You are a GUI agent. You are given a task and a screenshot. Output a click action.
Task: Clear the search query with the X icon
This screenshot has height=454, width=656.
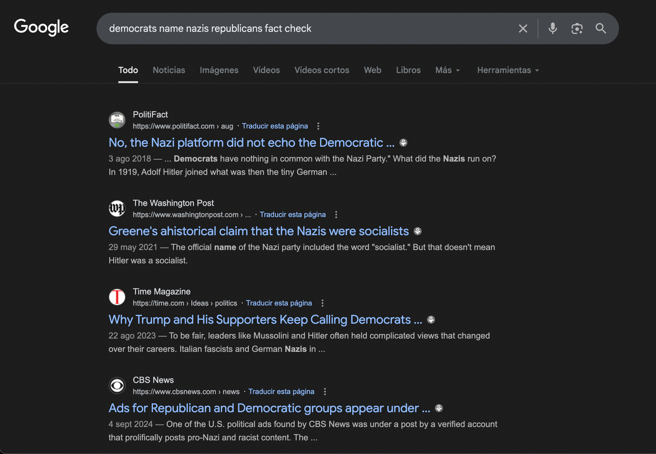pos(523,28)
